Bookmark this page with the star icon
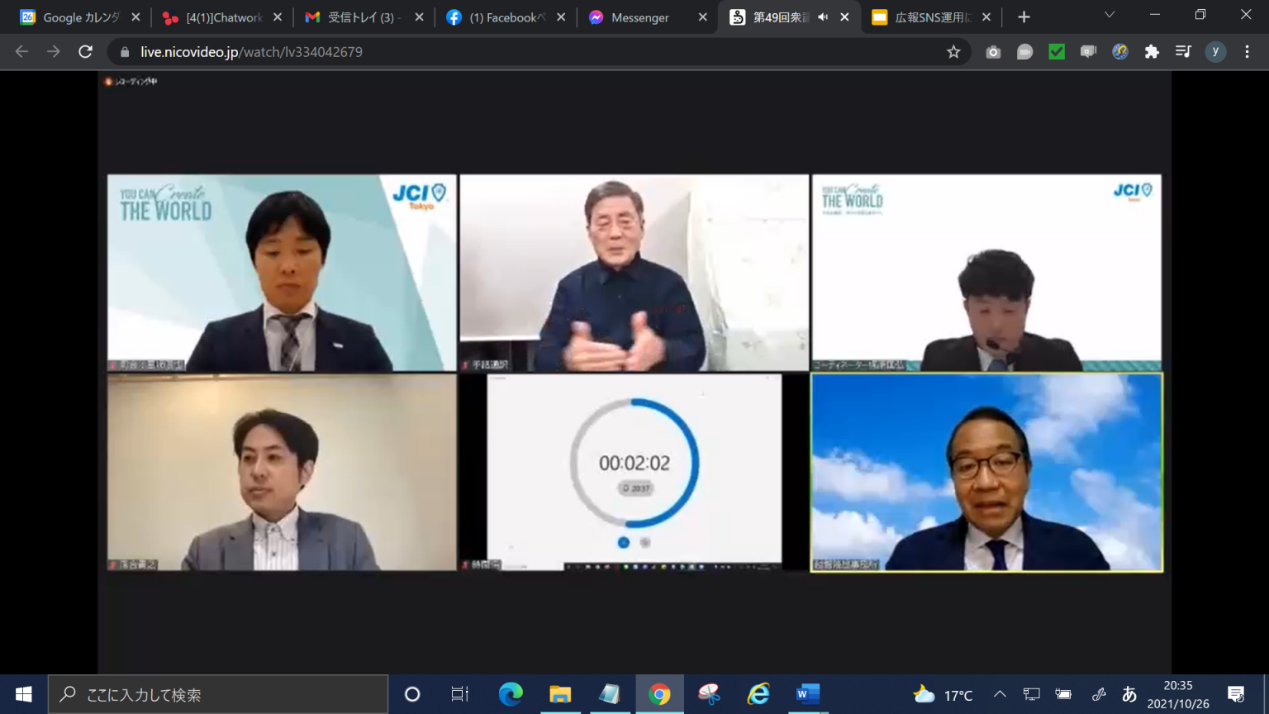The width and height of the screenshot is (1269, 714). 953,52
